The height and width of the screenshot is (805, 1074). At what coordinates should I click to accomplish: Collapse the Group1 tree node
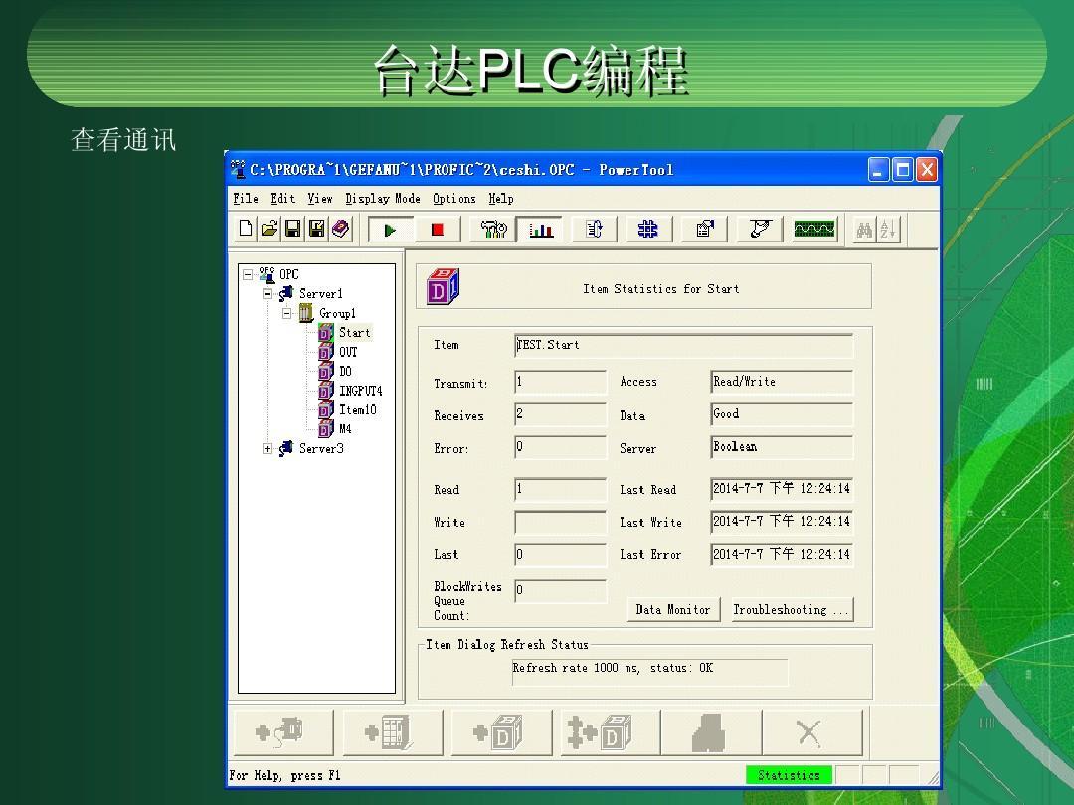click(287, 313)
